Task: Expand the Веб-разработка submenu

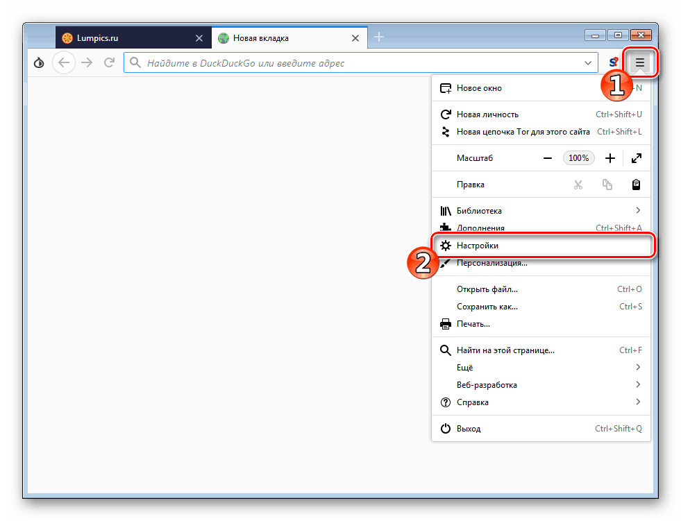Action: (x=541, y=384)
